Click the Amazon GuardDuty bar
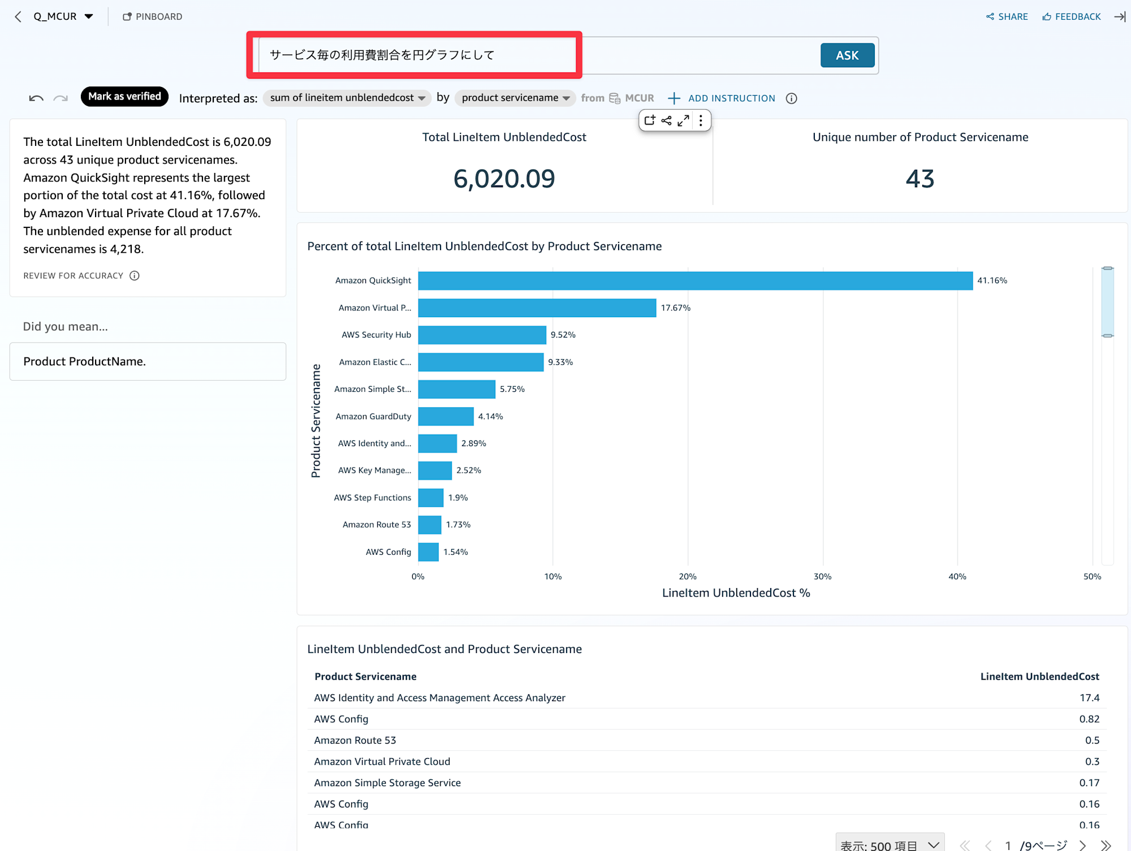This screenshot has height=851, width=1131. coord(446,416)
